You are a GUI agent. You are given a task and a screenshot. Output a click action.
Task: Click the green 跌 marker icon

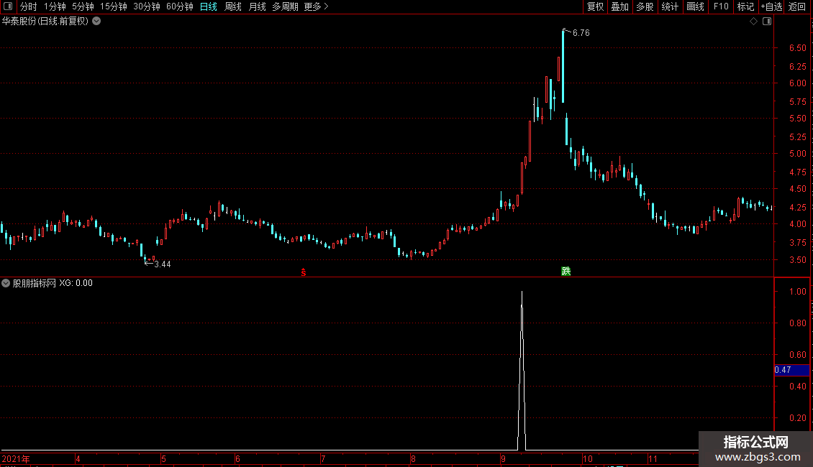566,272
